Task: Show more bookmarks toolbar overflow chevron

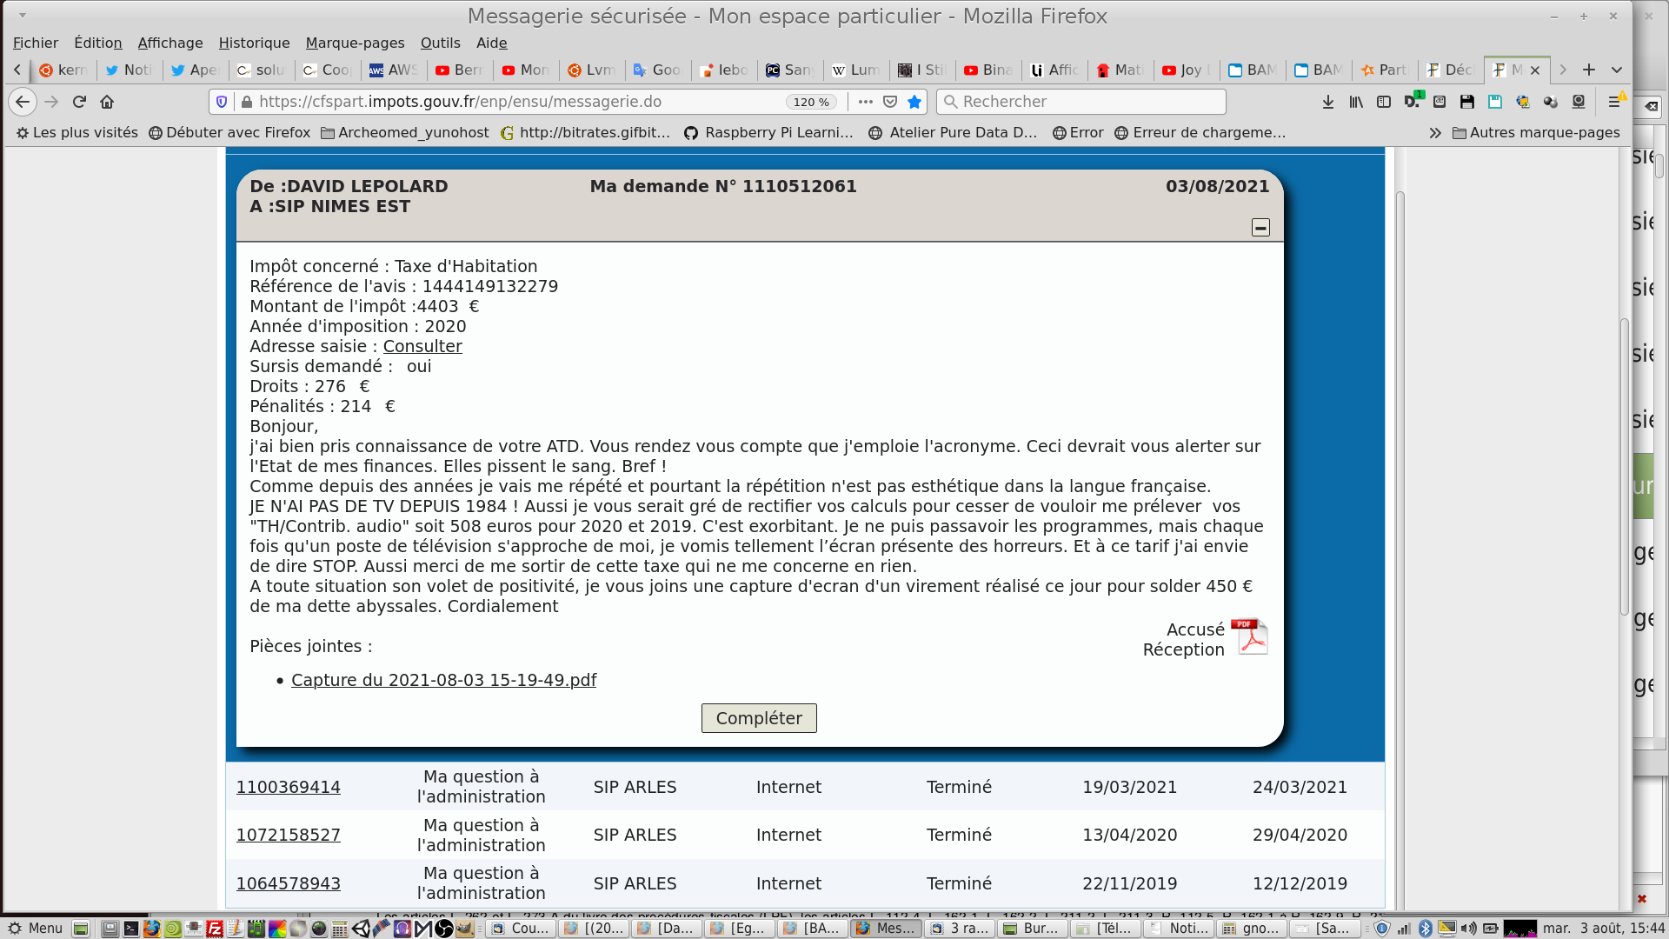Action: click(1434, 133)
